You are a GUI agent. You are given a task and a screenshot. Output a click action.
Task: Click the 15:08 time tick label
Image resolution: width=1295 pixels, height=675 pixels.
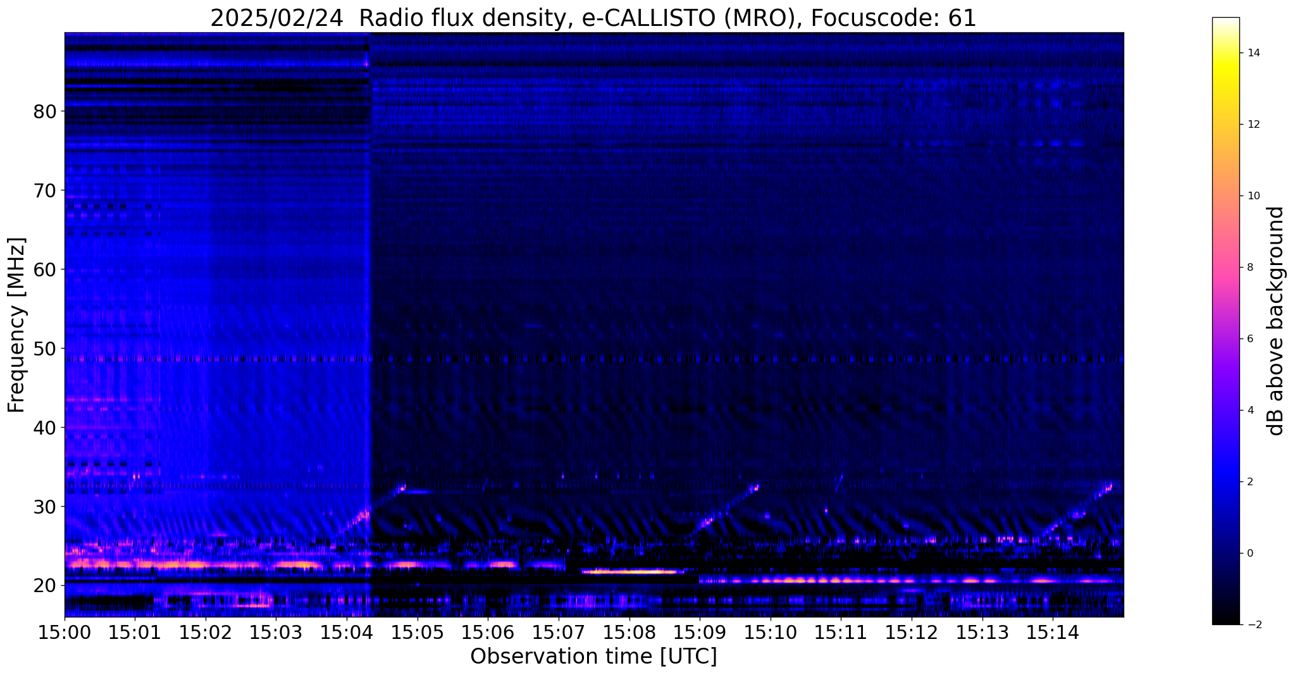tap(629, 632)
